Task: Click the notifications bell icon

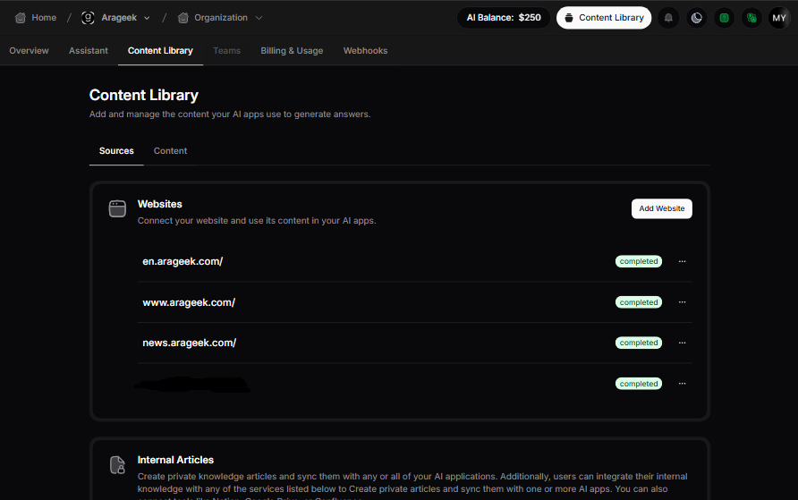Action: tap(668, 18)
